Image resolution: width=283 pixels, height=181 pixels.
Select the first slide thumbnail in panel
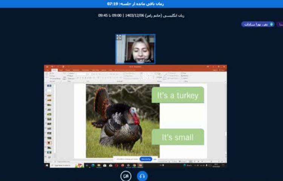point(49,86)
